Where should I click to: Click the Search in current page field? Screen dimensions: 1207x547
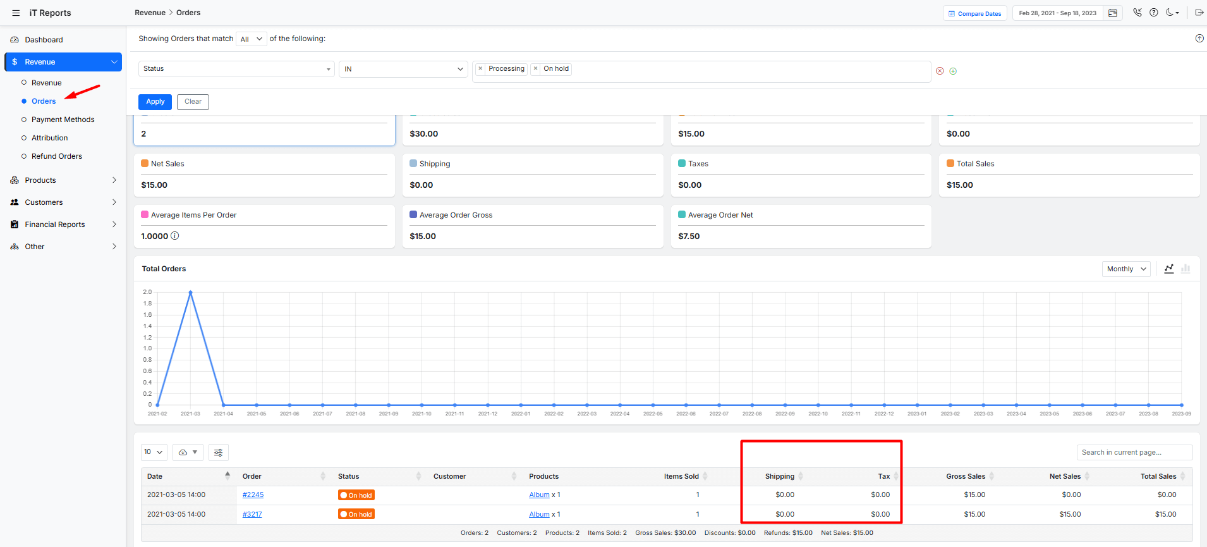(1134, 452)
